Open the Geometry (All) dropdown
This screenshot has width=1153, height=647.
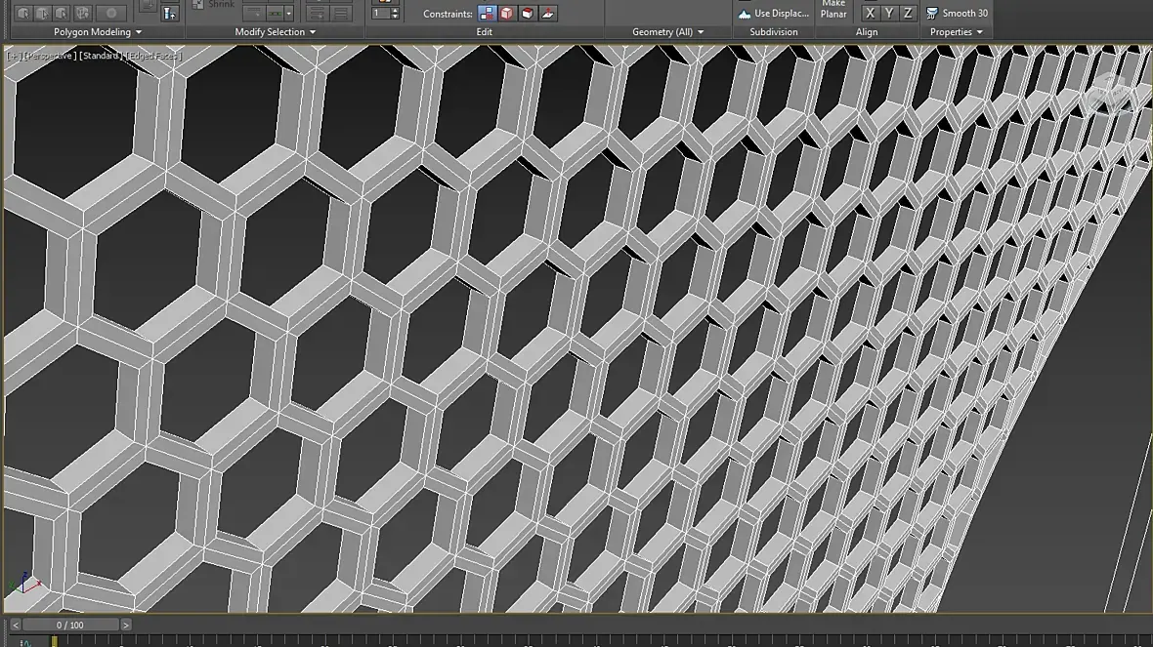tap(667, 32)
